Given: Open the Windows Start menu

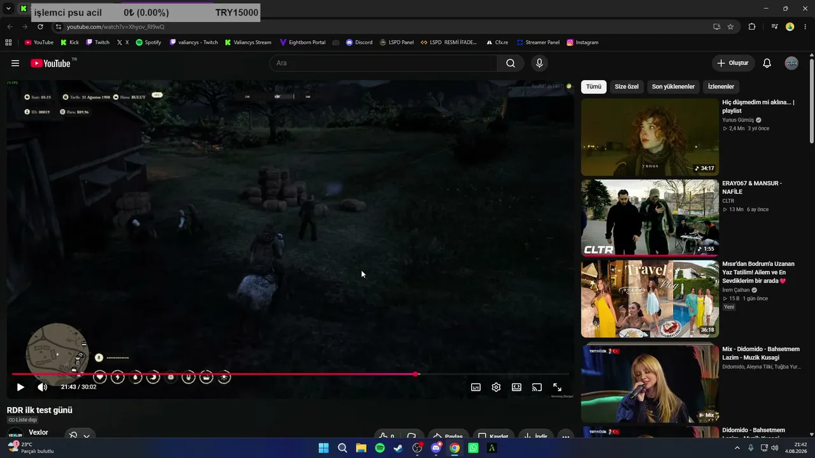Looking at the screenshot, I should click(x=323, y=448).
